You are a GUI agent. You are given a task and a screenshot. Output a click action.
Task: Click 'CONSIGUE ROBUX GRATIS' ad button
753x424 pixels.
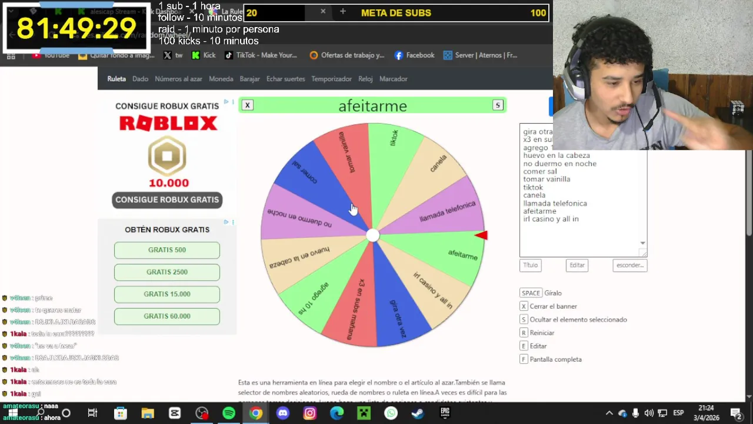(167, 200)
